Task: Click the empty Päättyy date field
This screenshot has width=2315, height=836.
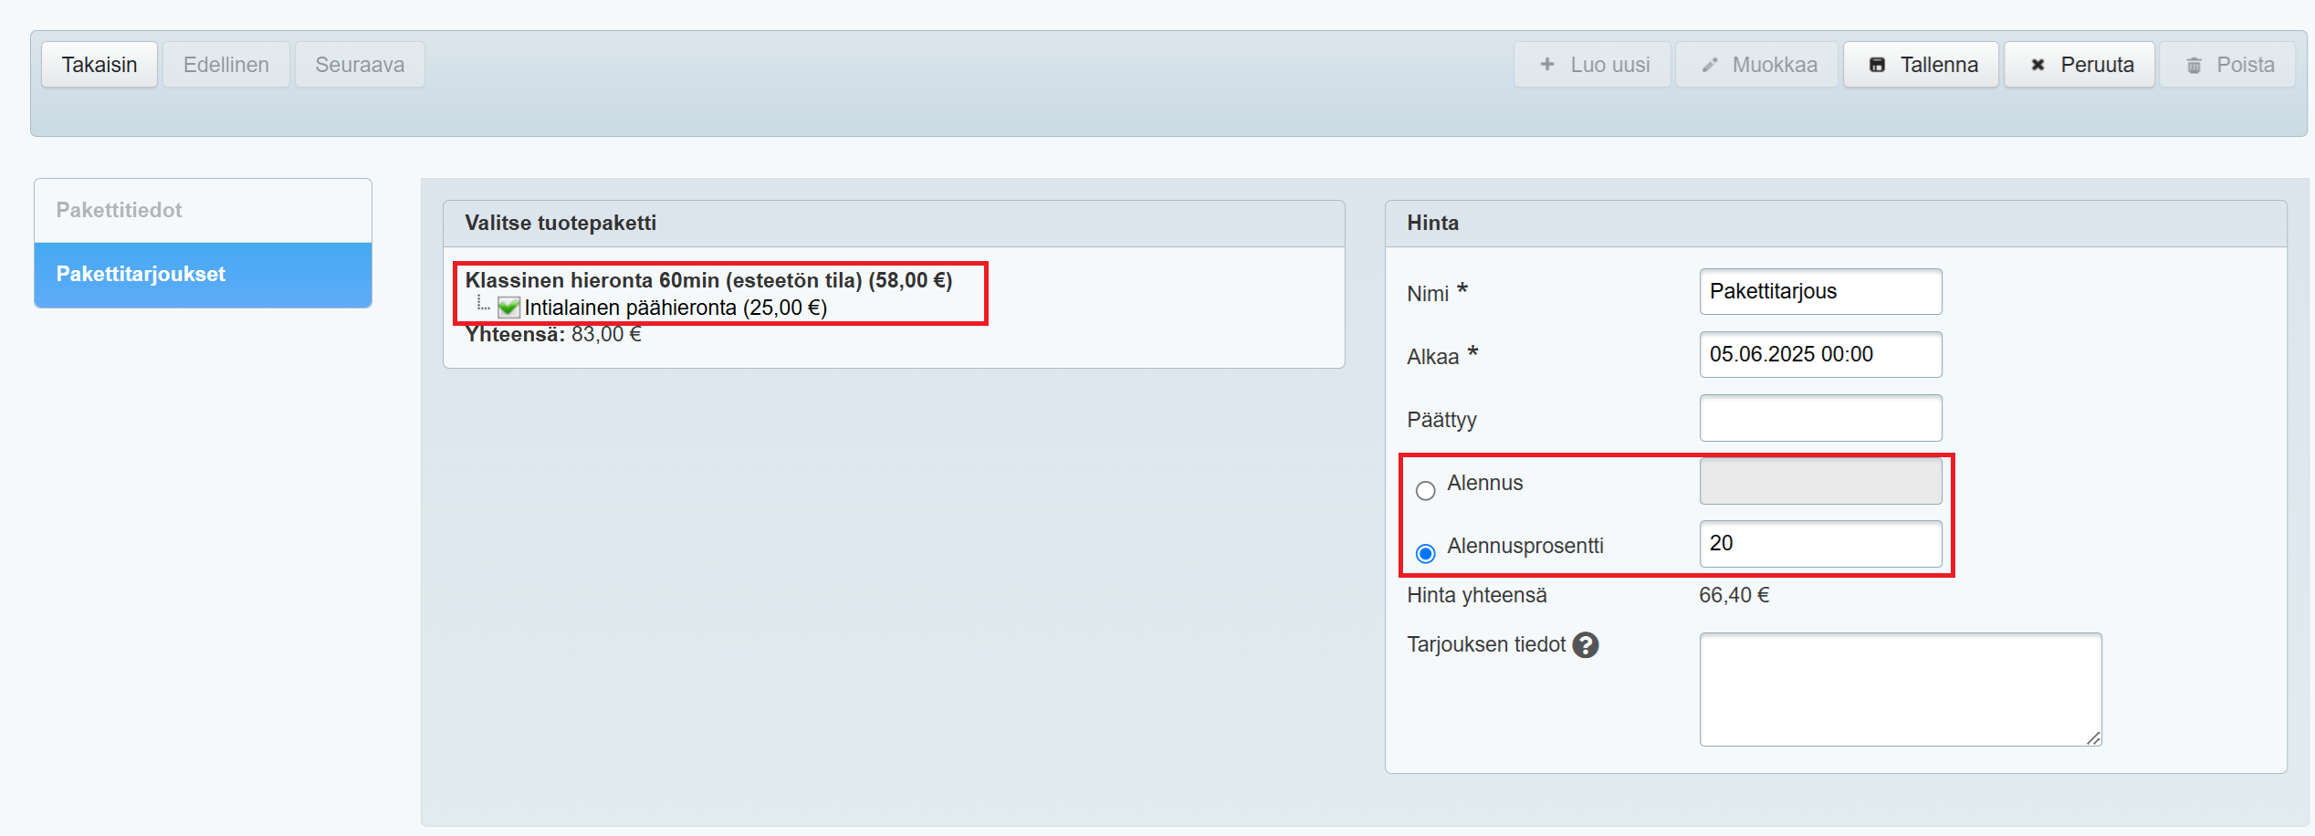Action: click(1819, 418)
